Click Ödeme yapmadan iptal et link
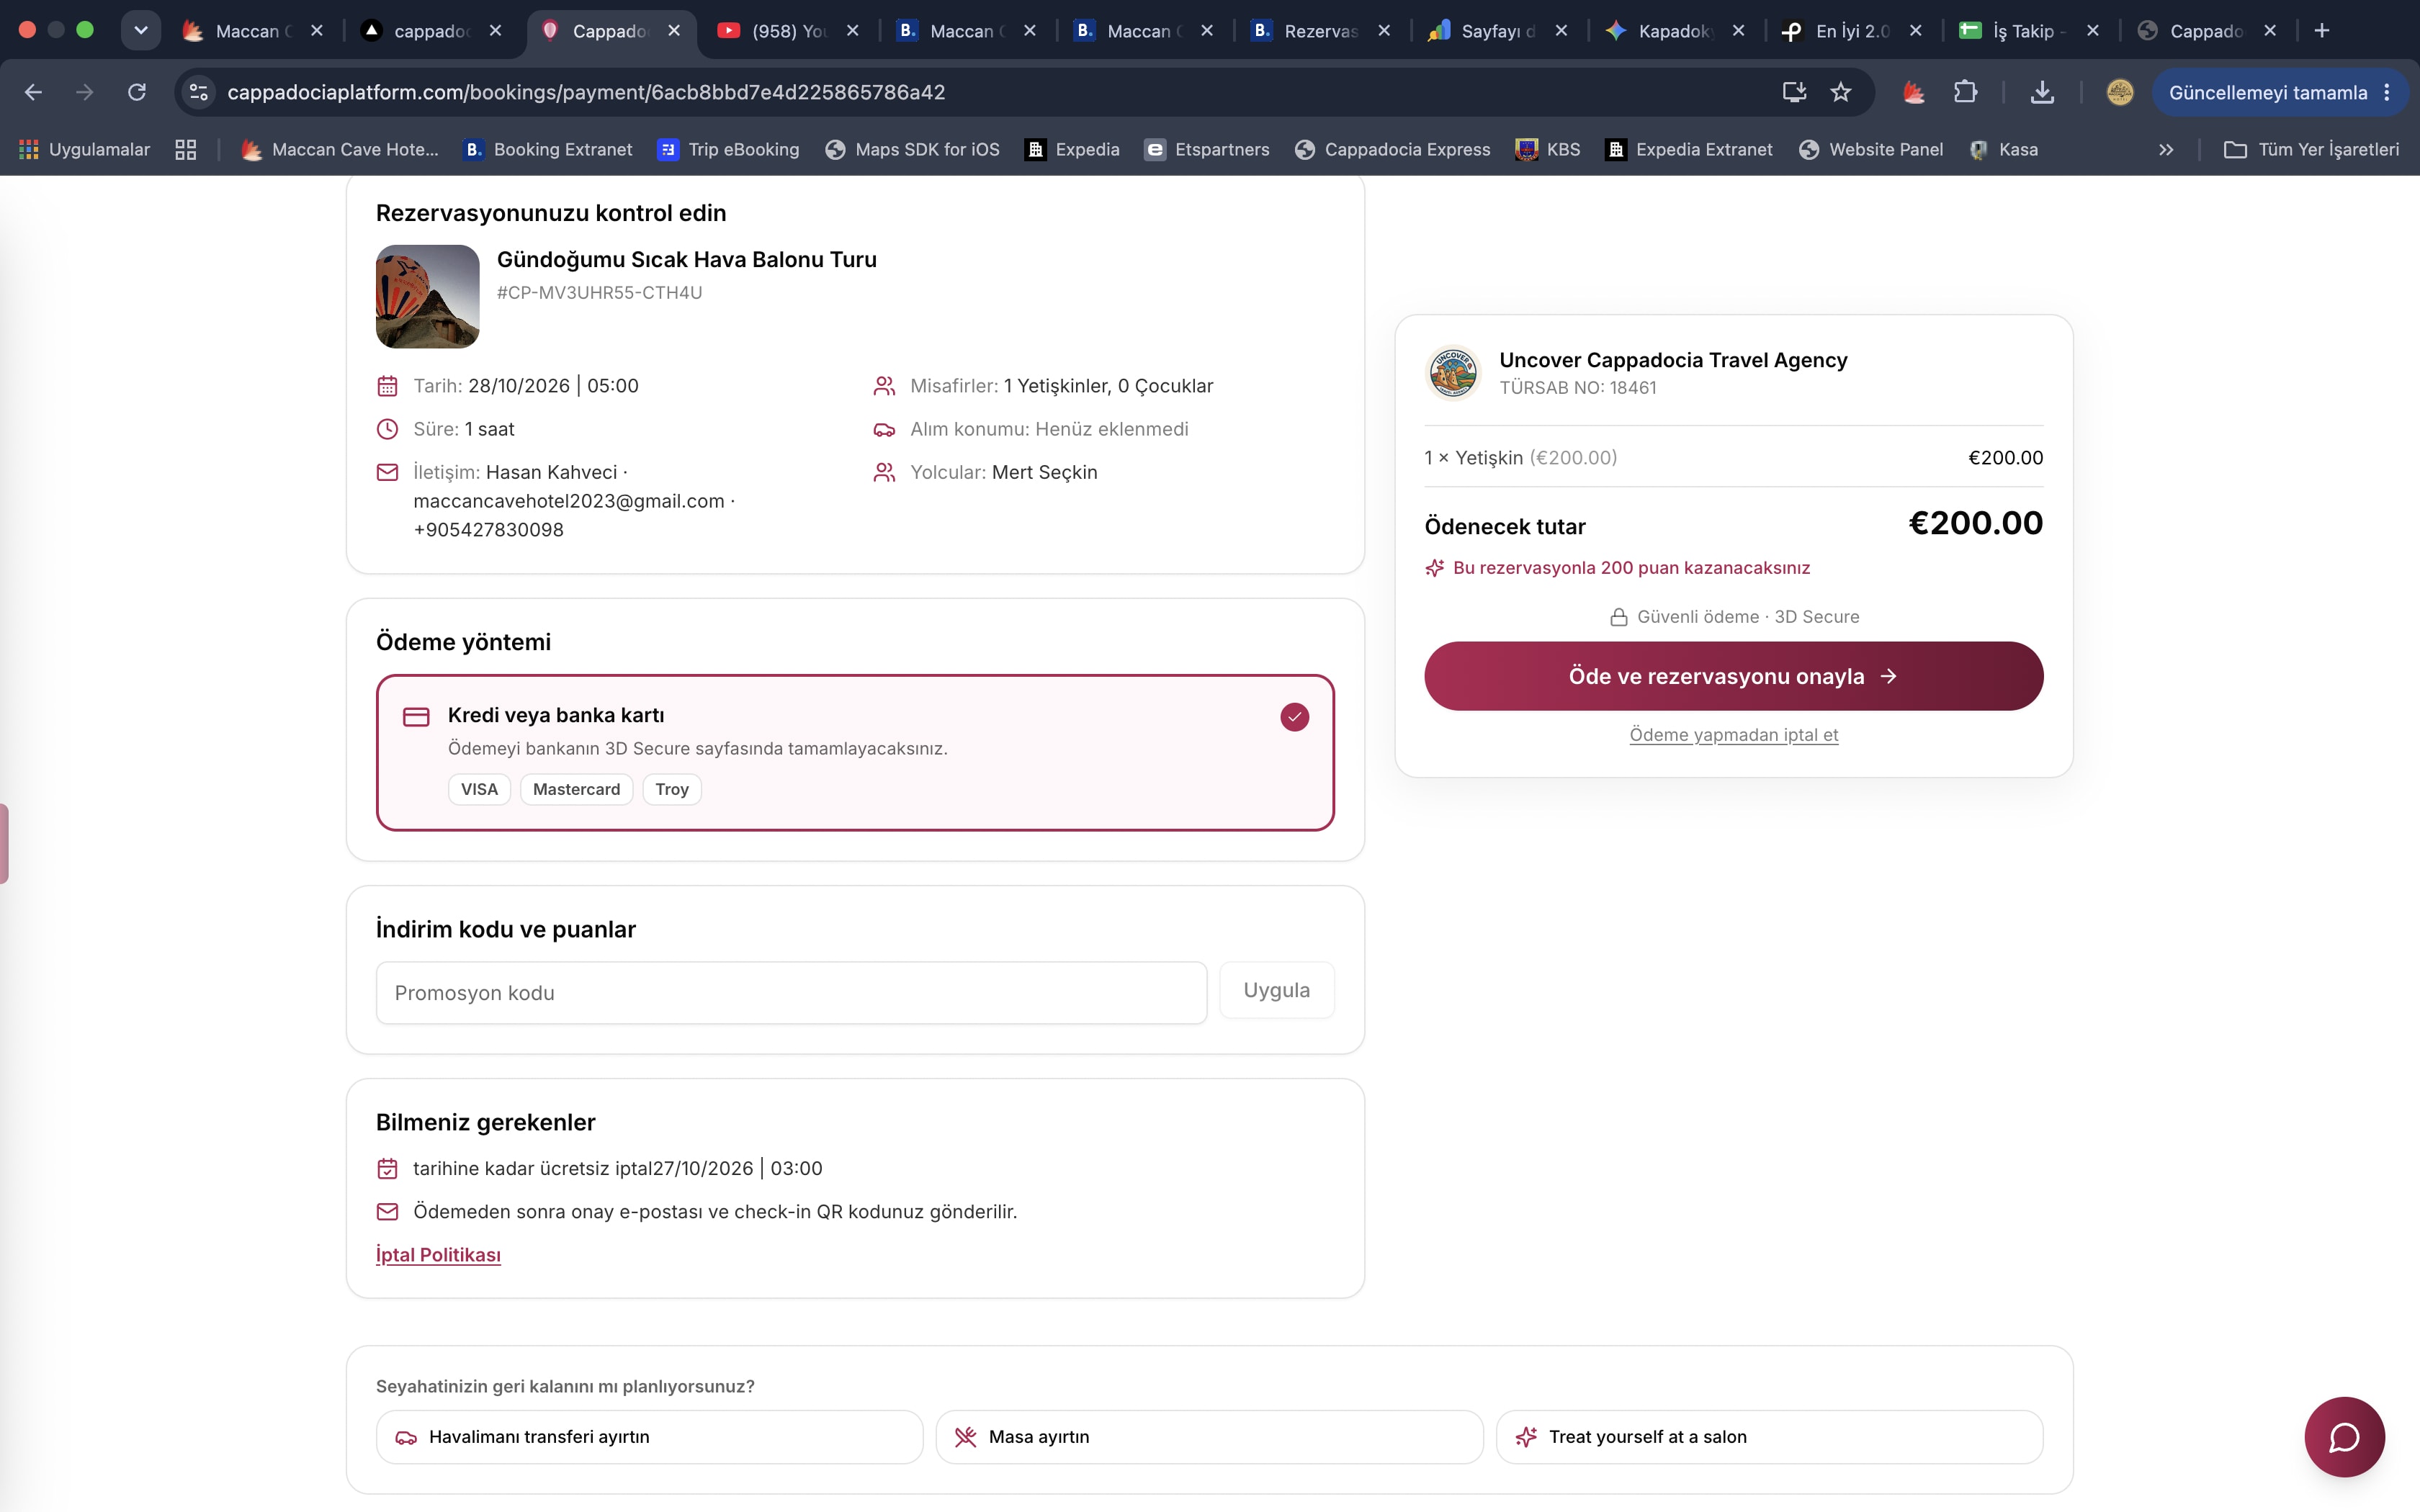Screen dimensions: 2420x1512 coord(1733,734)
